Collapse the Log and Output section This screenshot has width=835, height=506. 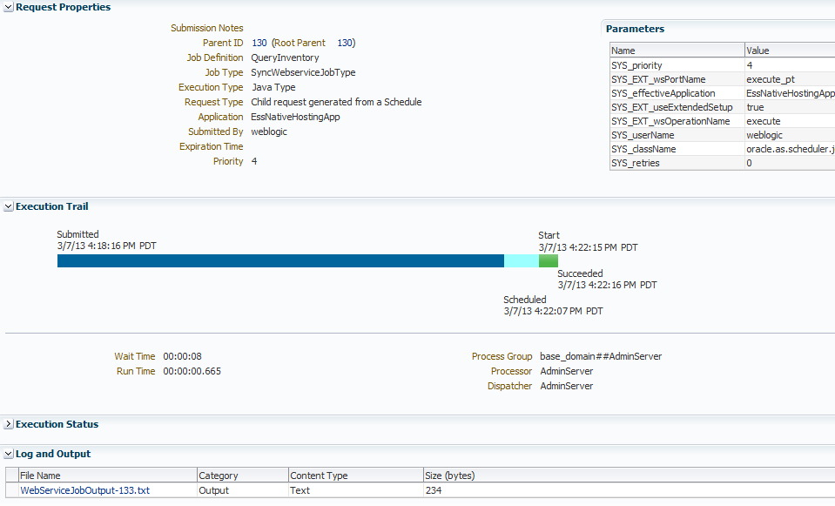8,454
